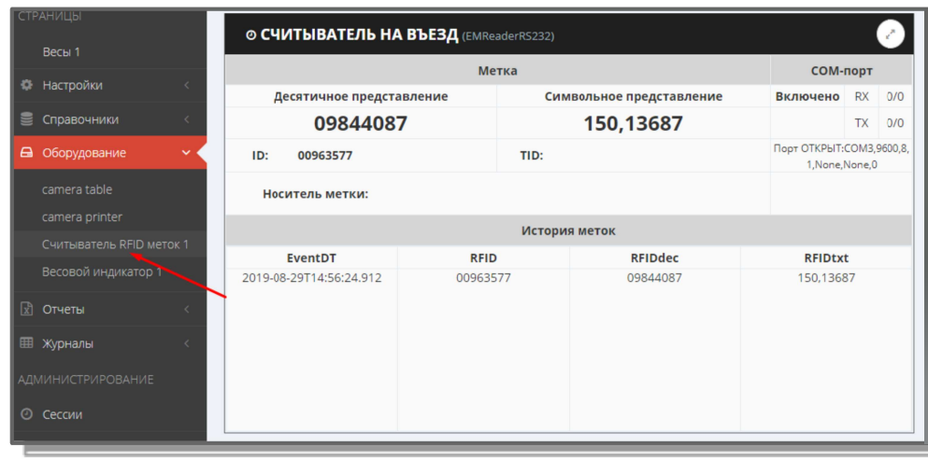Screen dimensions: 928x461
Task: Click the Носитель метки label
Action: [316, 194]
